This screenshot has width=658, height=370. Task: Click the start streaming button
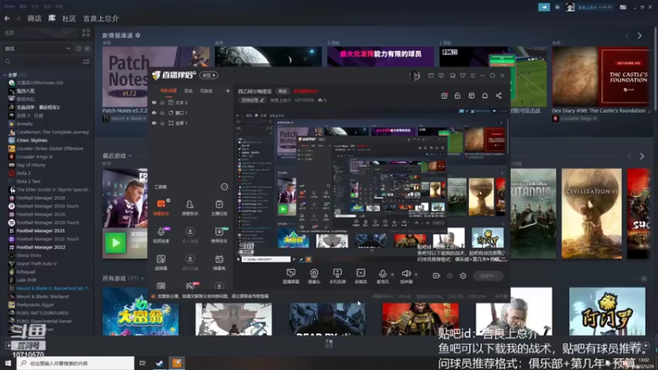488,276
